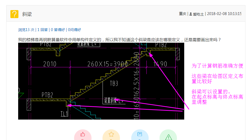This screenshot has height=140, width=247.
Task: Click the 0 答得好 count
Action: pos(58,30)
